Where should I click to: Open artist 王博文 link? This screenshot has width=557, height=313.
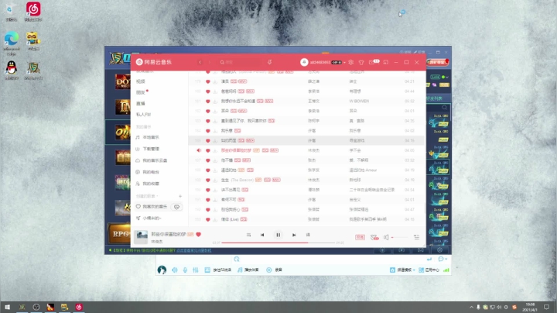pos(313,101)
